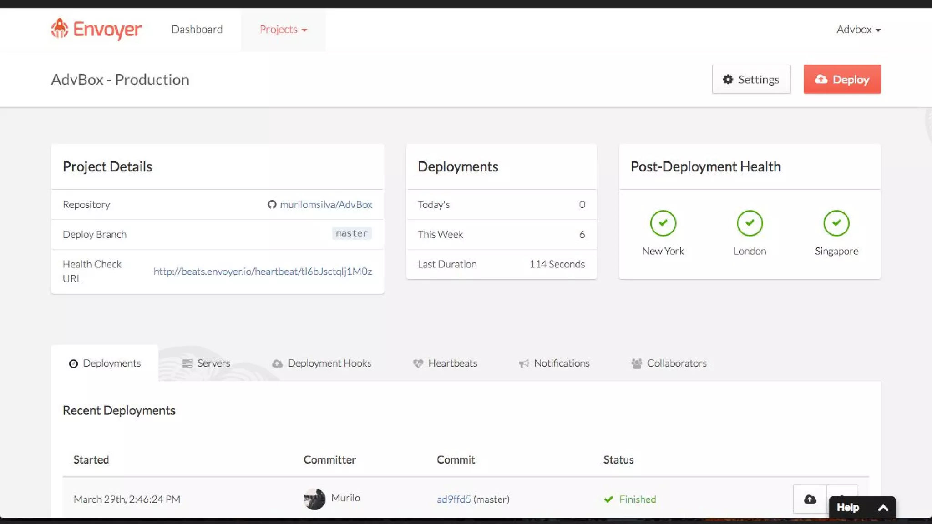This screenshot has height=524, width=932.
Task: Click the green Finished status checkmark
Action: tap(608, 499)
